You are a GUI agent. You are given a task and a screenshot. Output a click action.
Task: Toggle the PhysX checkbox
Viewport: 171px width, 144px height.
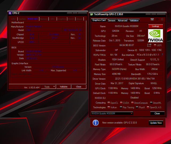point(137,107)
